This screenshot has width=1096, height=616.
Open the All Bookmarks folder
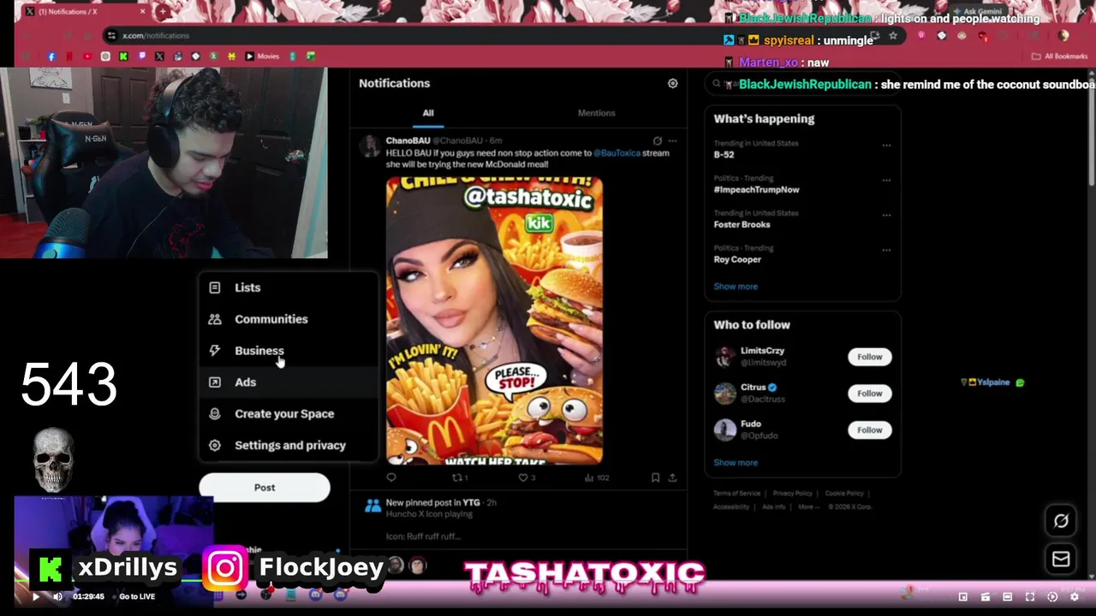tap(1060, 56)
